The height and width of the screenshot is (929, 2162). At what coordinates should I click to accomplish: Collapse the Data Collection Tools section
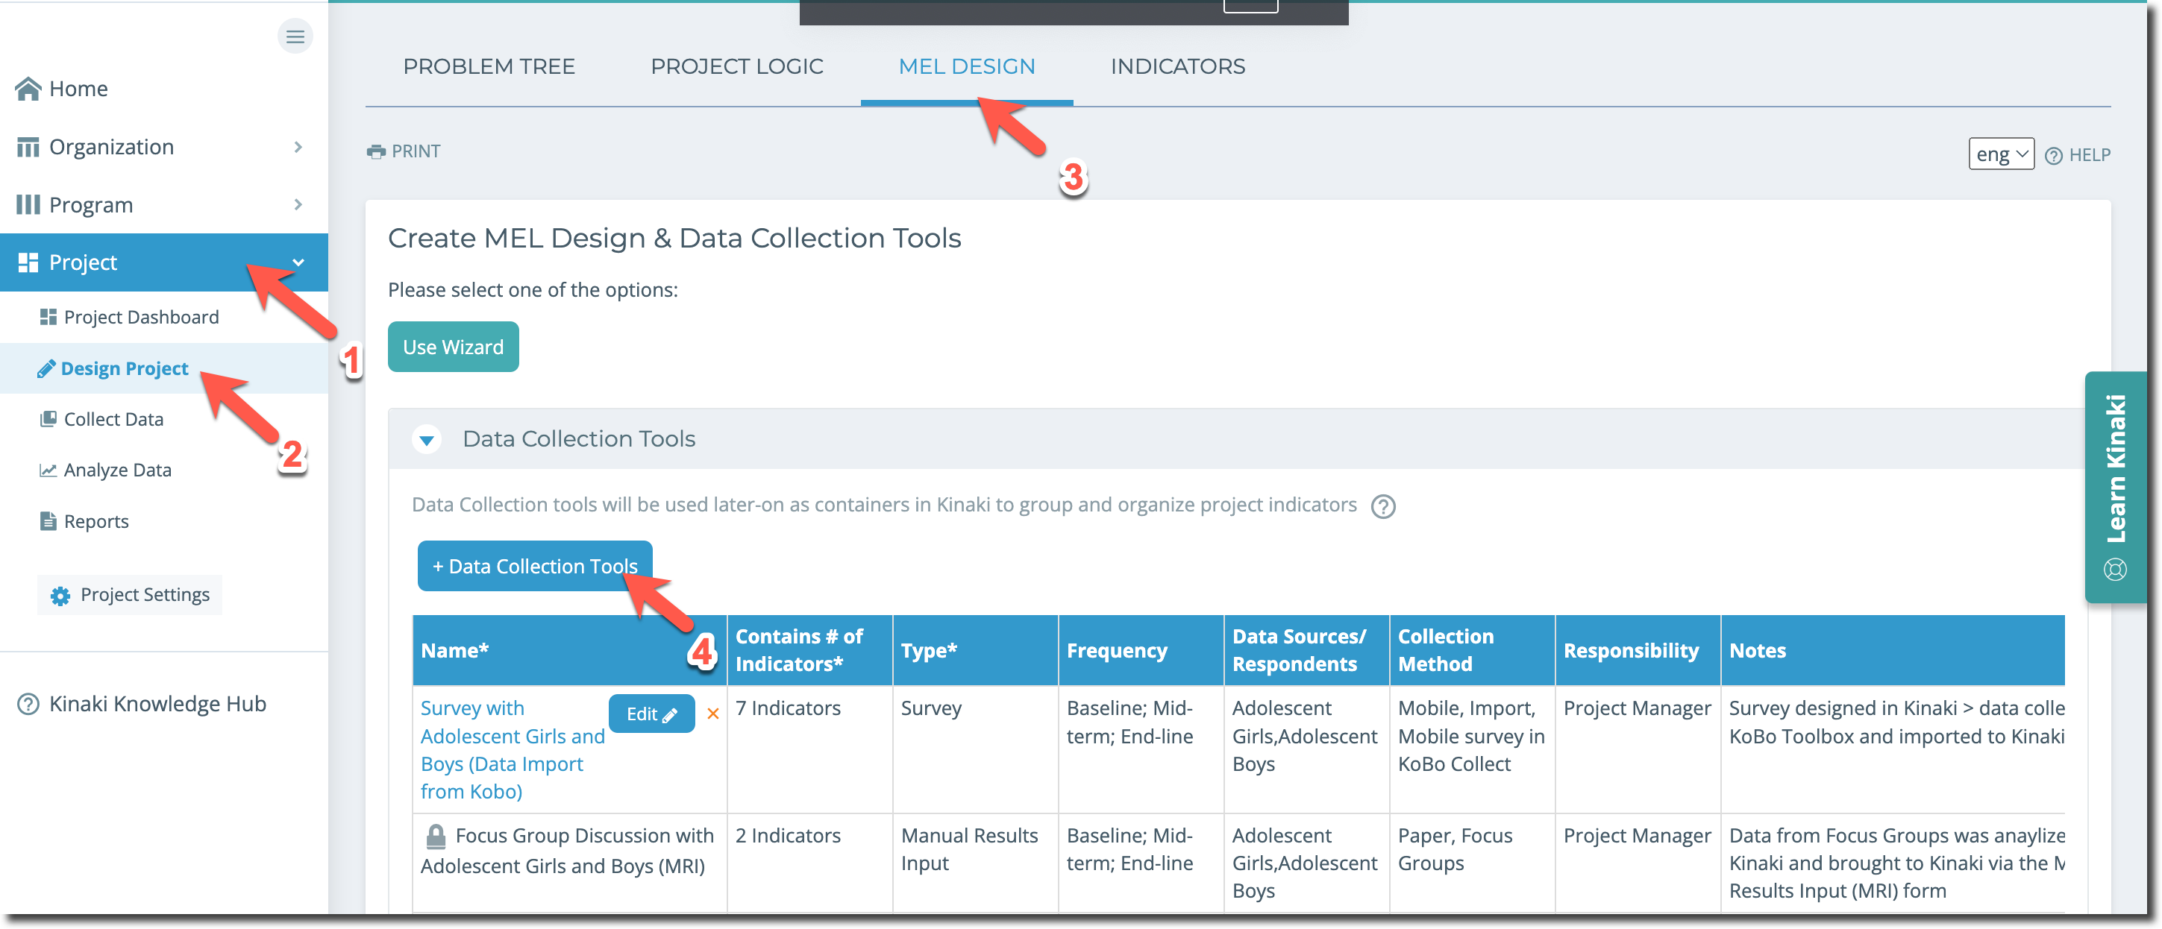[x=427, y=439]
